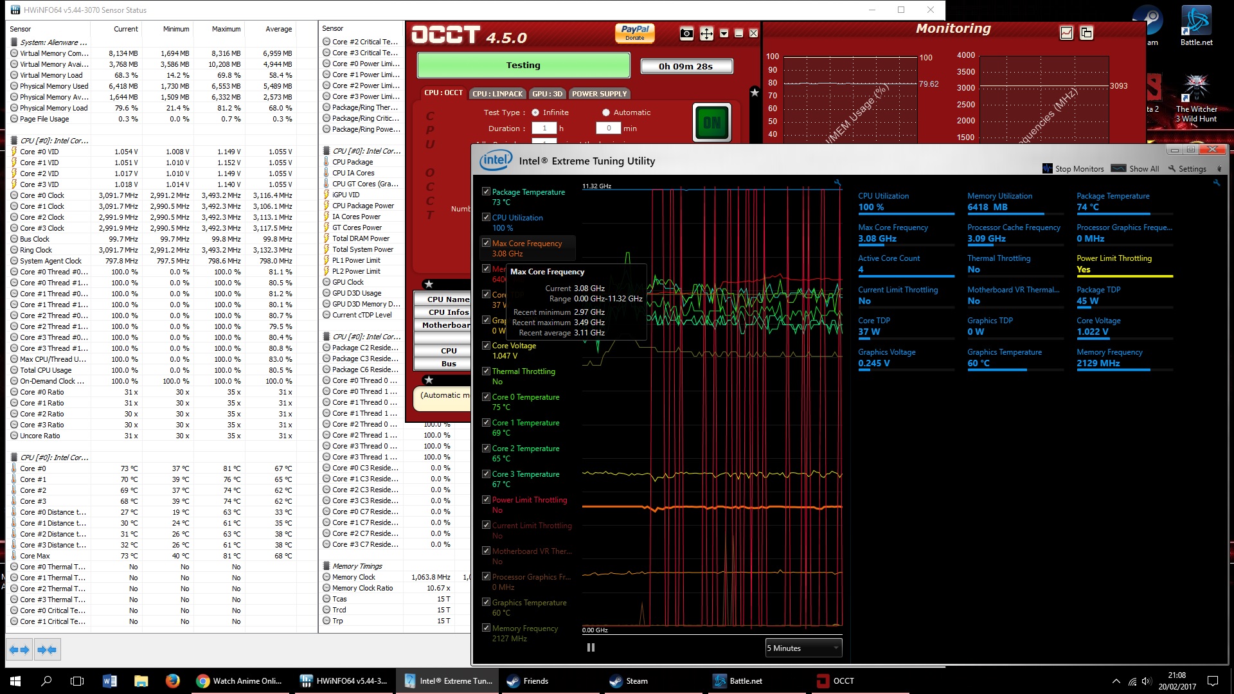This screenshot has width=1234, height=694.
Task: Click the Duration hours input field
Action: tap(544, 129)
